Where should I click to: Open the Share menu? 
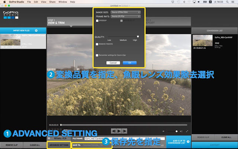click(52, 2)
